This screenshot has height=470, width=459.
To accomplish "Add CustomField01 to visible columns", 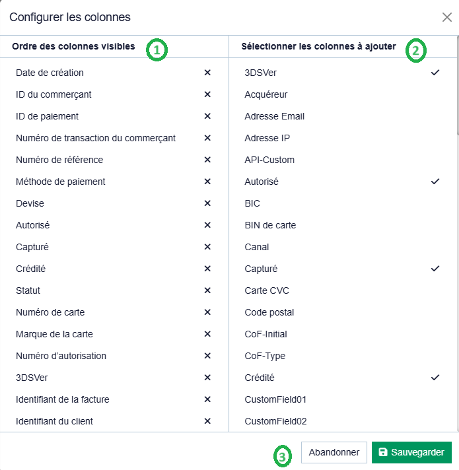I will [x=275, y=399].
